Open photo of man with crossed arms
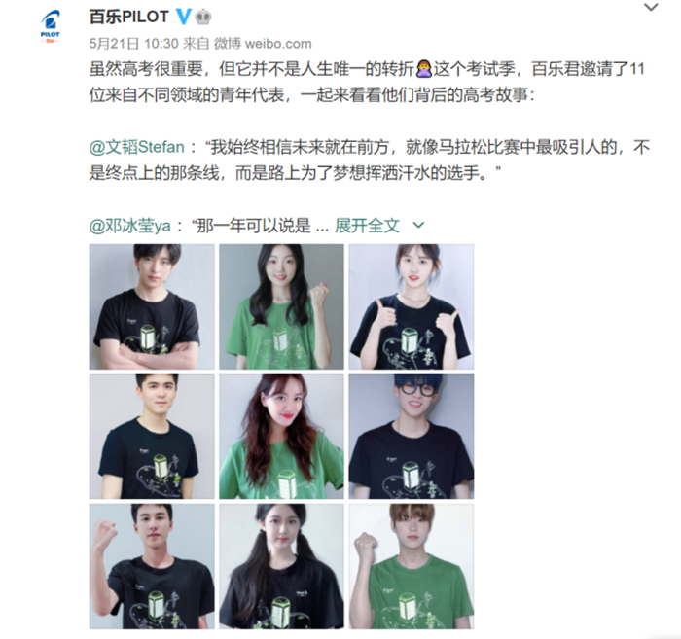 pyautogui.click(x=152, y=306)
